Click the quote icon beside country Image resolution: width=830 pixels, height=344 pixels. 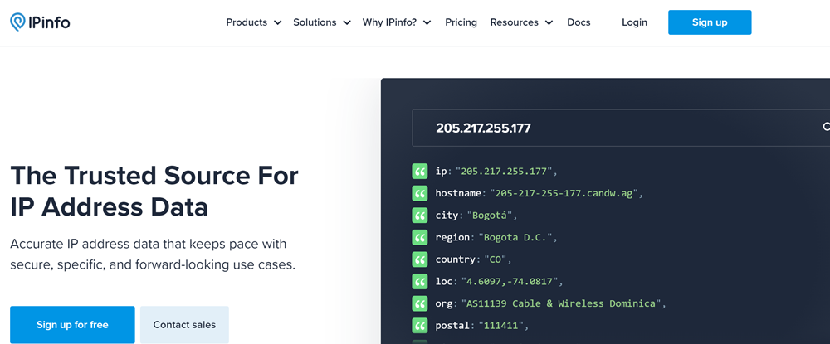[x=420, y=259]
